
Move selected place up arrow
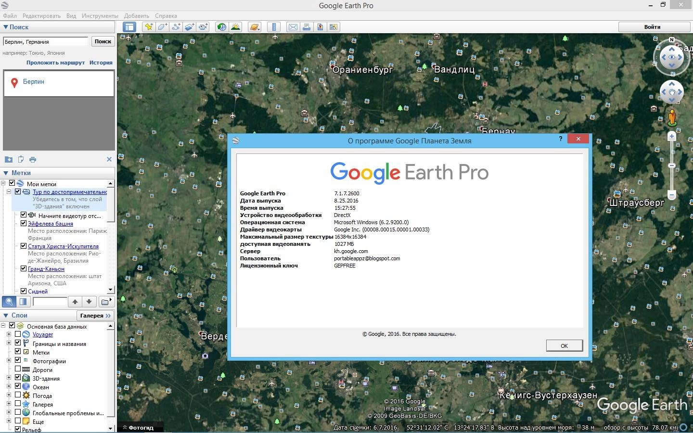point(75,302)
